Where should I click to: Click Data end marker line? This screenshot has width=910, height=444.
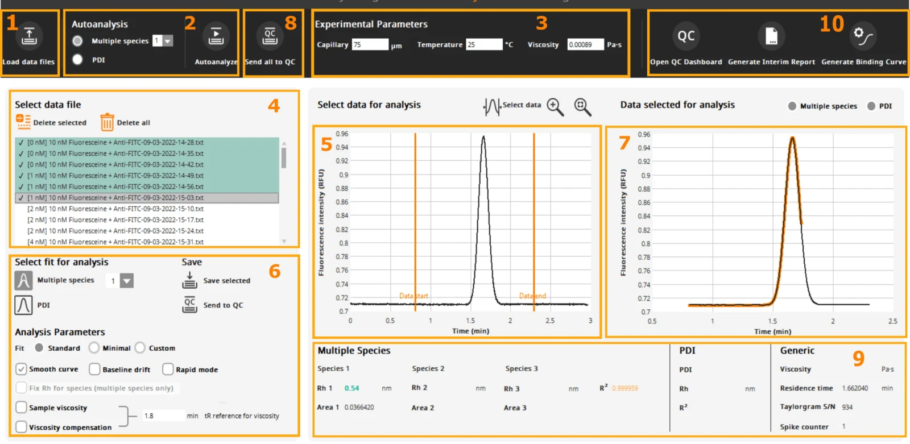click(533, 222)
